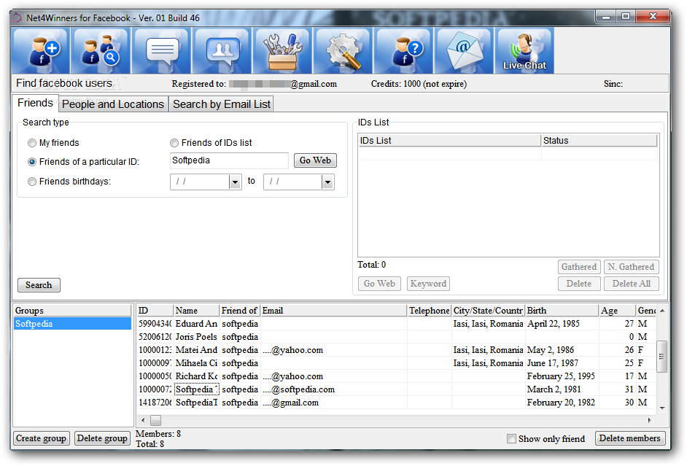Click the Keyword button
This screenshot has height=466, width=687.
428,284
